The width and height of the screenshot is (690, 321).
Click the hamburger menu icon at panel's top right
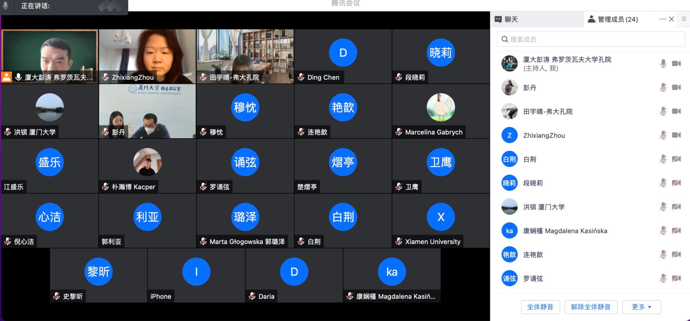pos(684,19)
